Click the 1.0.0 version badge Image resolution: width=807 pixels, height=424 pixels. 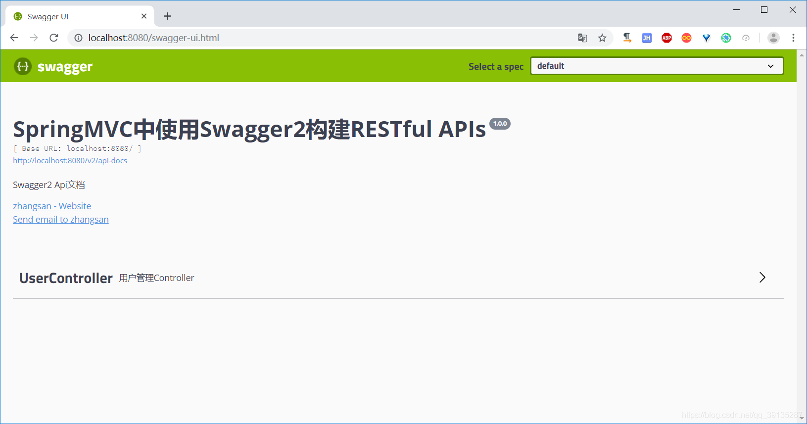pyautogui.click(x=500, y=124)
